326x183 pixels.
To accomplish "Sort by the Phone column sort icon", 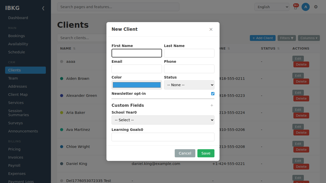I will tap(229, 49).
